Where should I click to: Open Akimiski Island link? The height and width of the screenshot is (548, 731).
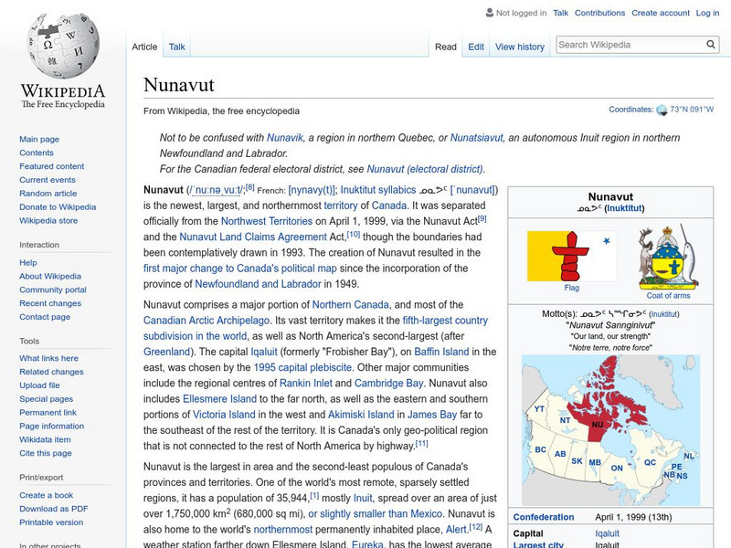(361, 415)
